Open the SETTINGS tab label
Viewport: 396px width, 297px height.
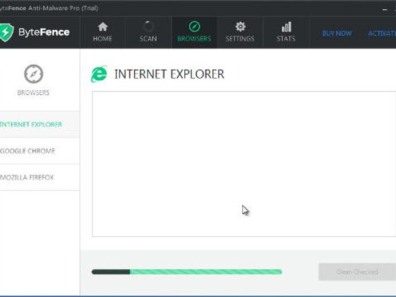coord(240,38)
